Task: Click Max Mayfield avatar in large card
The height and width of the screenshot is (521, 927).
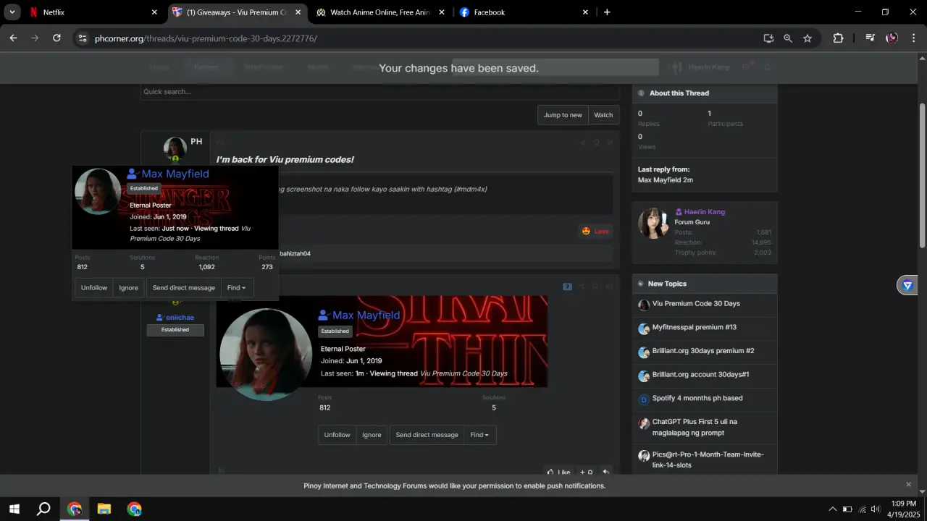Action: coord(266,355)
